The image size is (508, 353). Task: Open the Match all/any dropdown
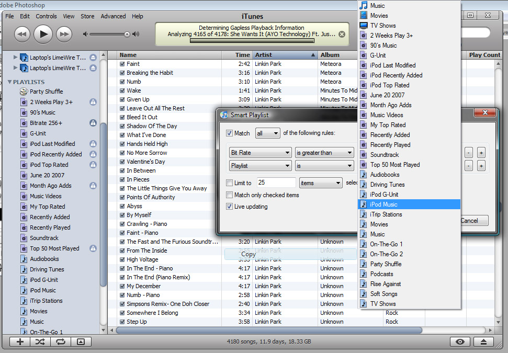[268, 133]
